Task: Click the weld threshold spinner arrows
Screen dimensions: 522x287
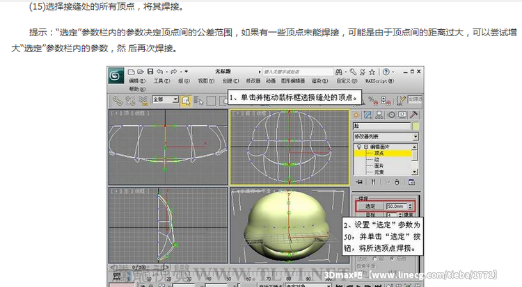Action: [410, 206]
